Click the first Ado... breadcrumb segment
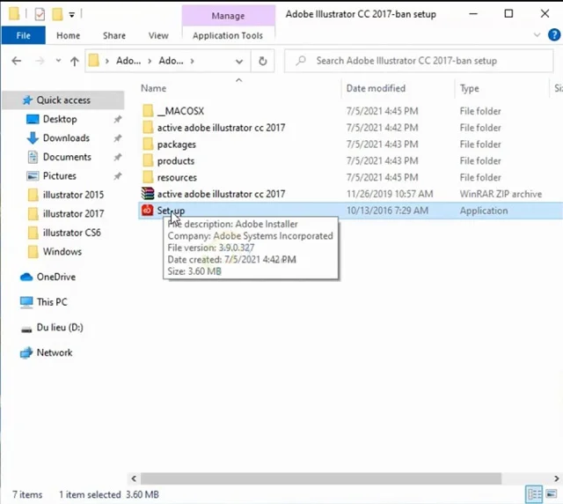 128,61
